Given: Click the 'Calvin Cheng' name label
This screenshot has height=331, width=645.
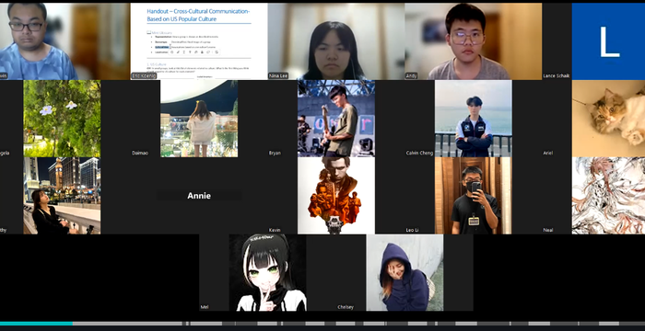Looking at the screenshot, I should point(419,153).
